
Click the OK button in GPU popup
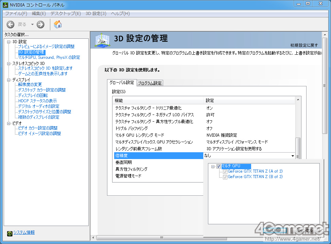[274, 230]
